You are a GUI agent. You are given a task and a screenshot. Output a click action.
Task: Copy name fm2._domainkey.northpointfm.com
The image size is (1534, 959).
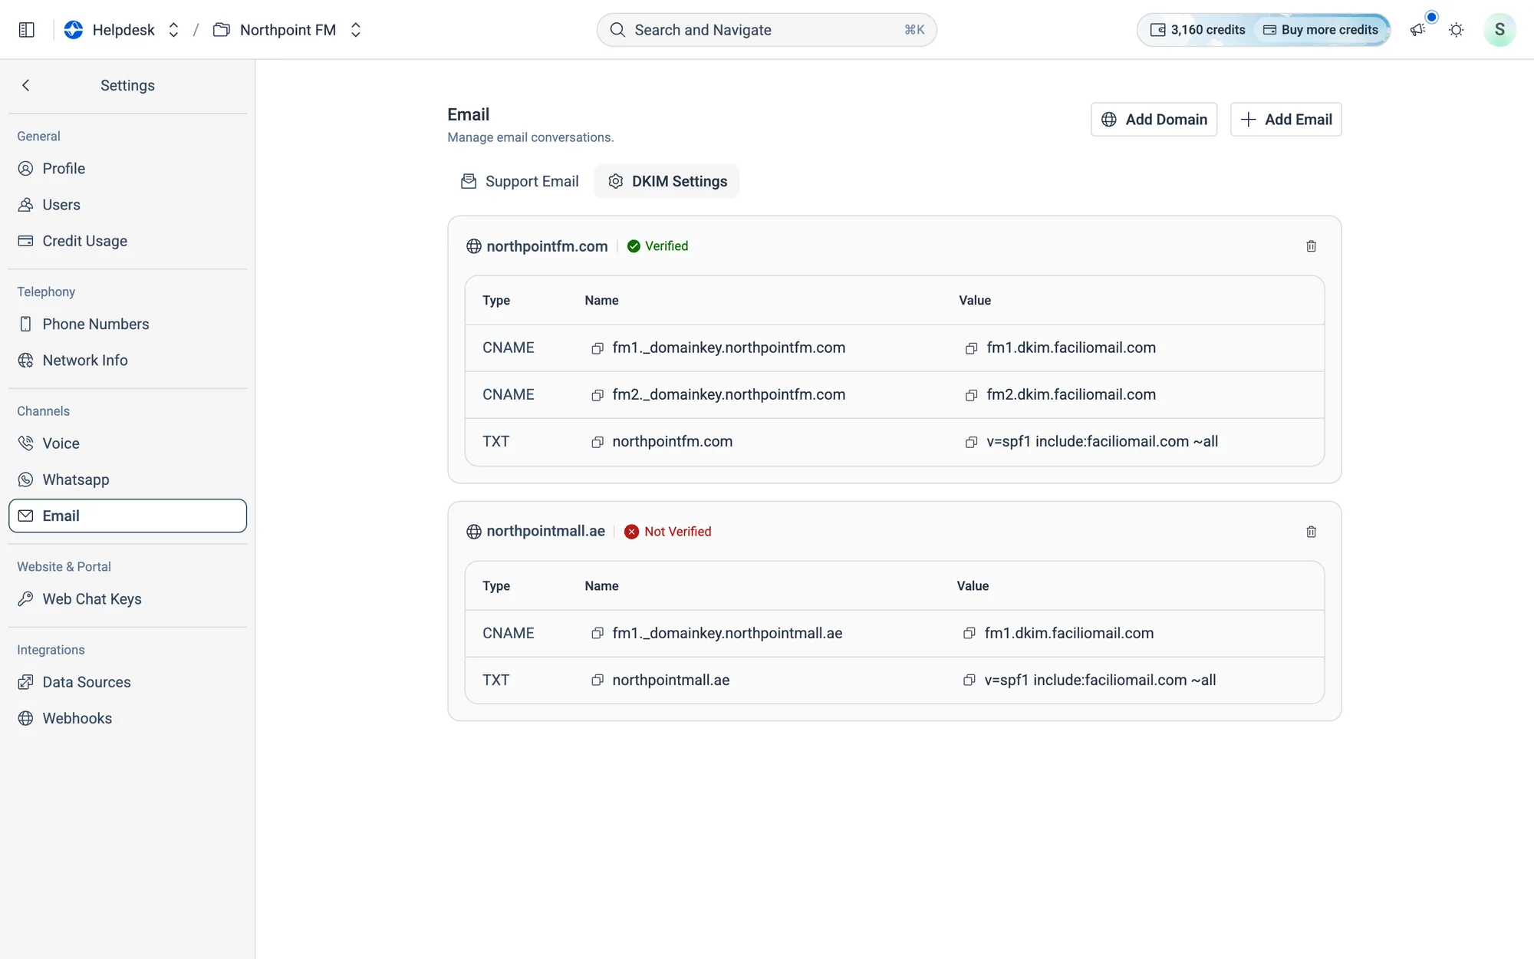pos(597,395)
